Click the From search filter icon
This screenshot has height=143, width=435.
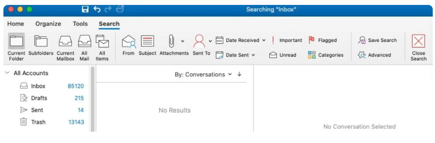click(x=128, y=42)
